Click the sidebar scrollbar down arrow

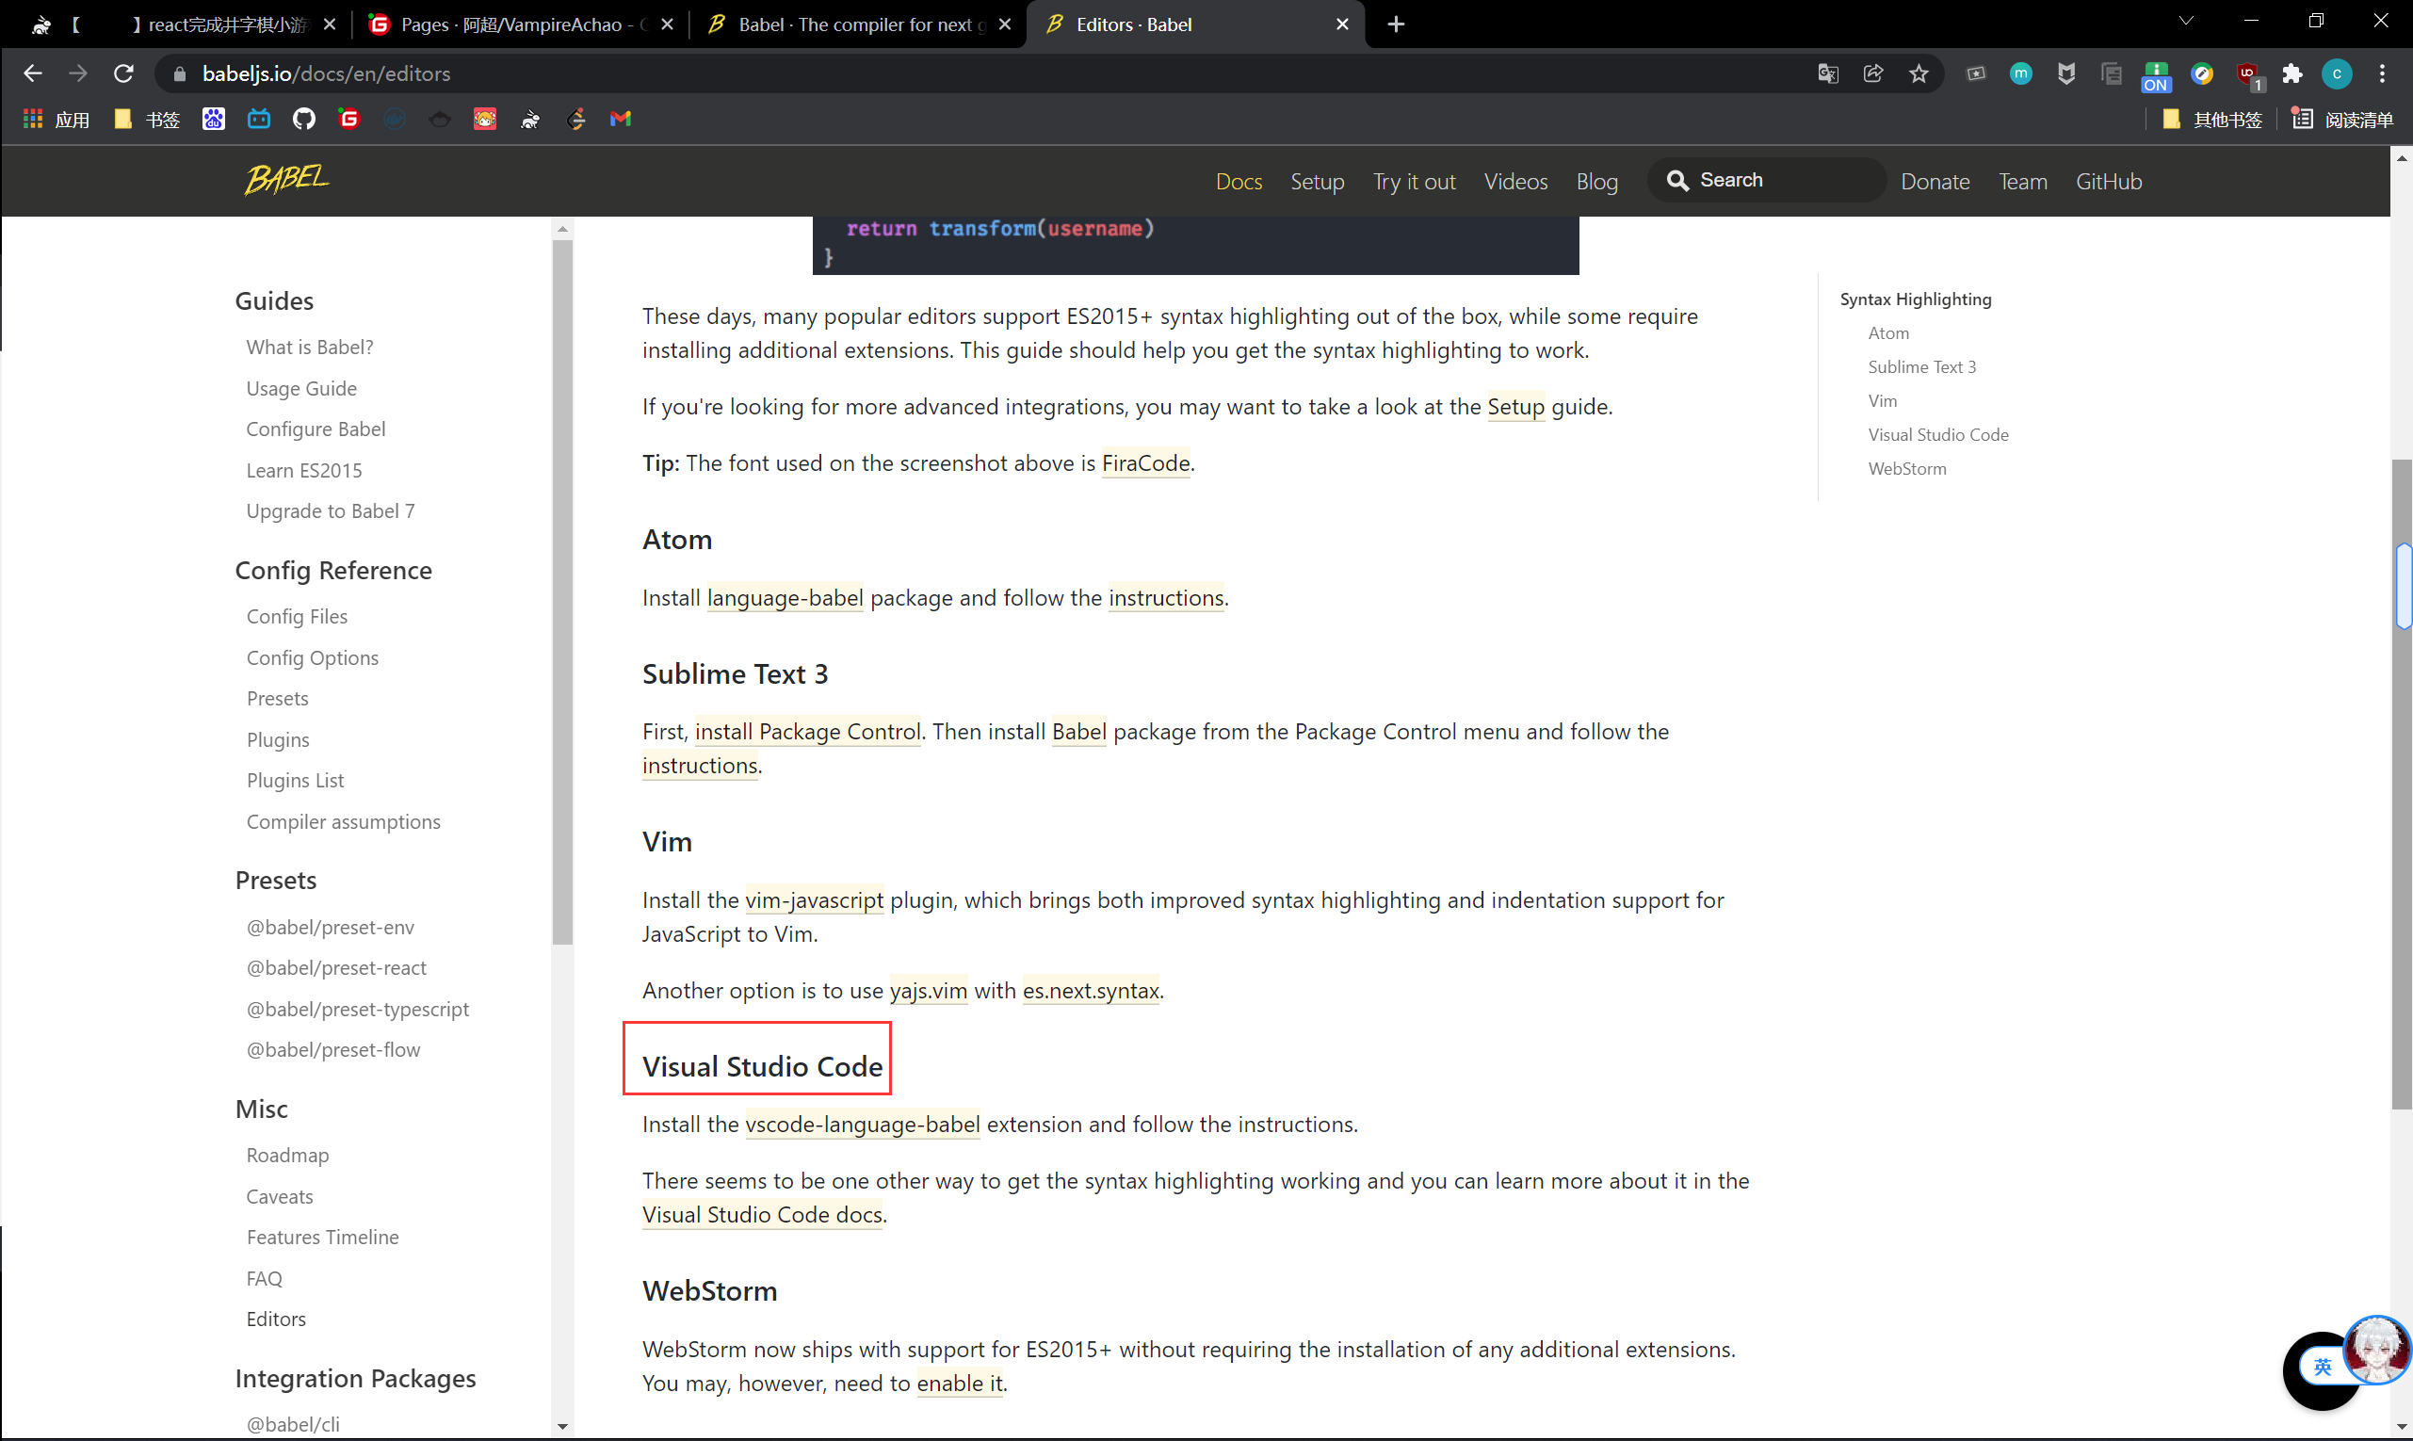click(x=562, y=1427)
